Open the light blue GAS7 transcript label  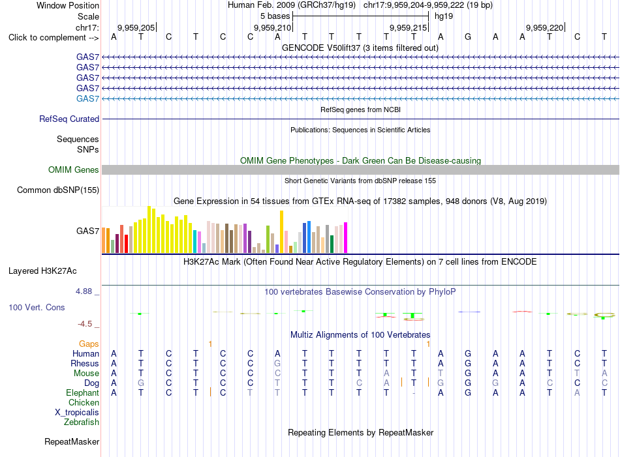87,98
